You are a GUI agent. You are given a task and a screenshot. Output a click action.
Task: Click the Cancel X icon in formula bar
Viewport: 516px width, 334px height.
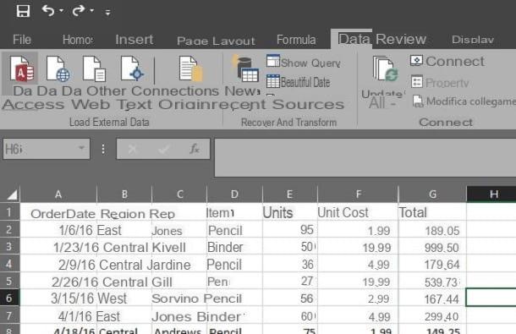click(133, 150)
